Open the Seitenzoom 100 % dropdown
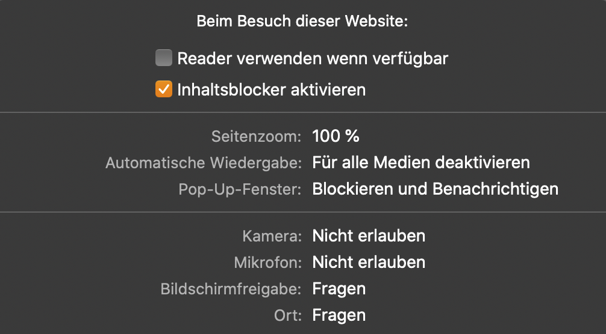The image size is (606, 334). pyautogui.click(x=336, y=136)
